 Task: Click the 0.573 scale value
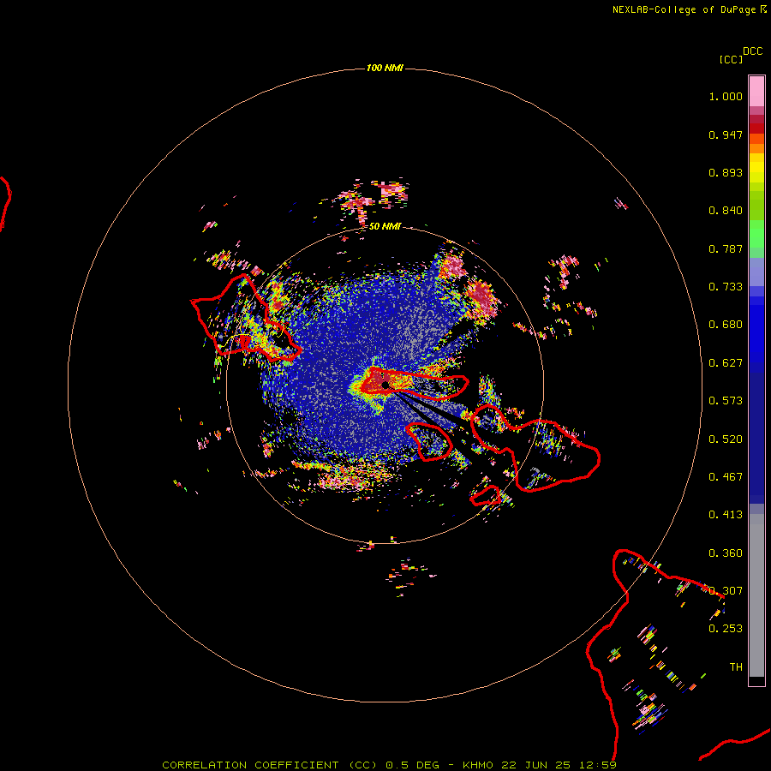pos(726,401)
